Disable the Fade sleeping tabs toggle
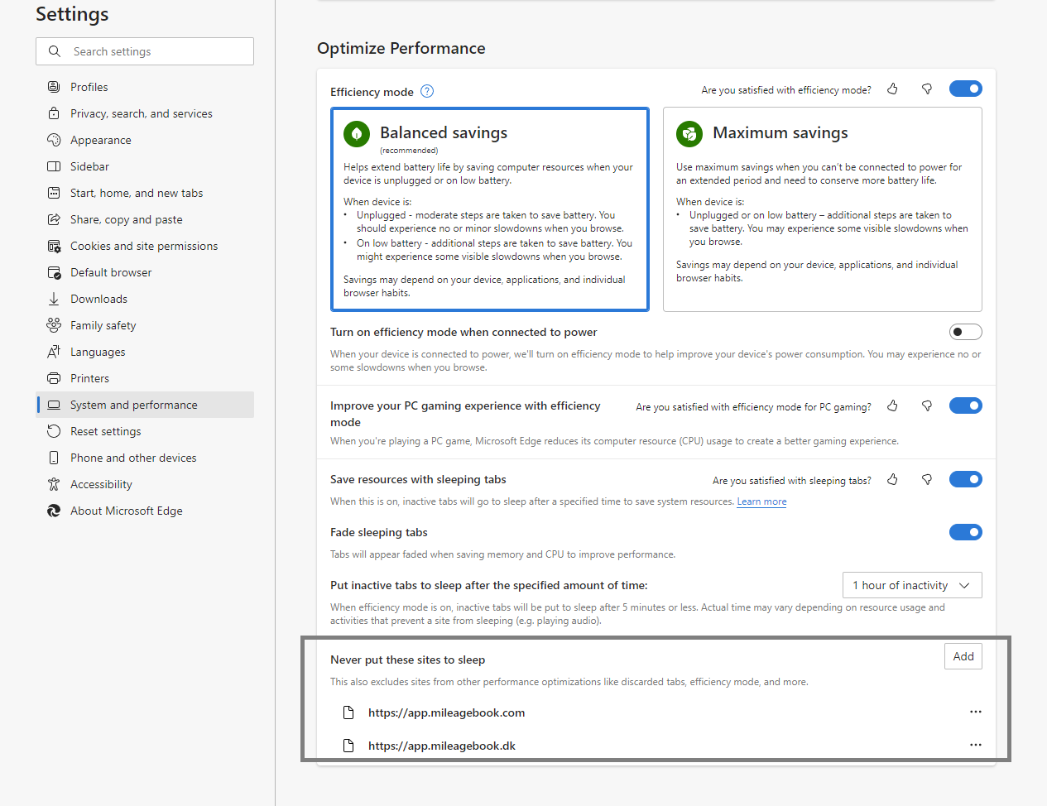The height and width of the screenshot is (806, 1047). [x=966, y=532]
